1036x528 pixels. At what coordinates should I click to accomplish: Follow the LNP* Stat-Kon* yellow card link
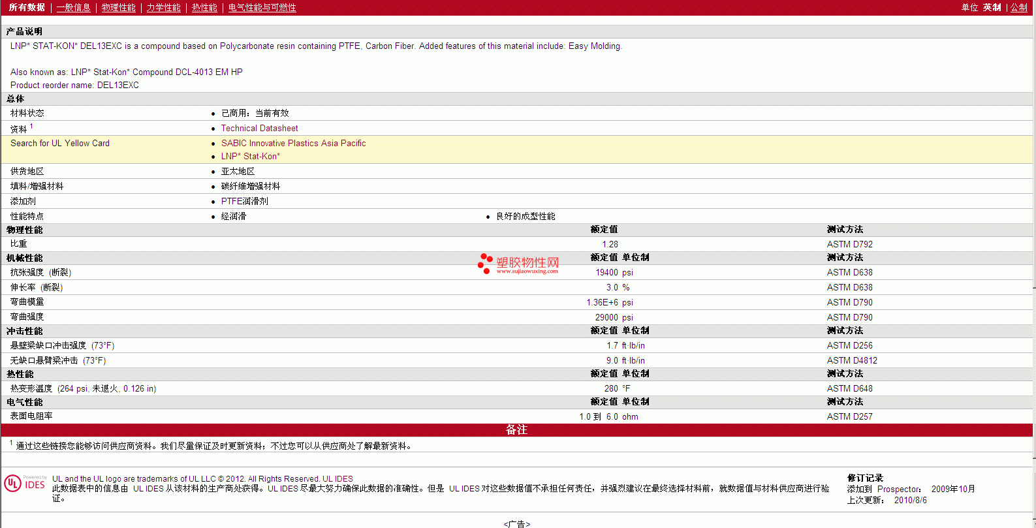click(251, 157)
